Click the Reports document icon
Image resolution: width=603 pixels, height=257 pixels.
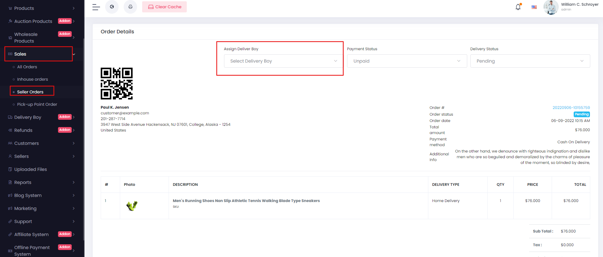(10, 182)
